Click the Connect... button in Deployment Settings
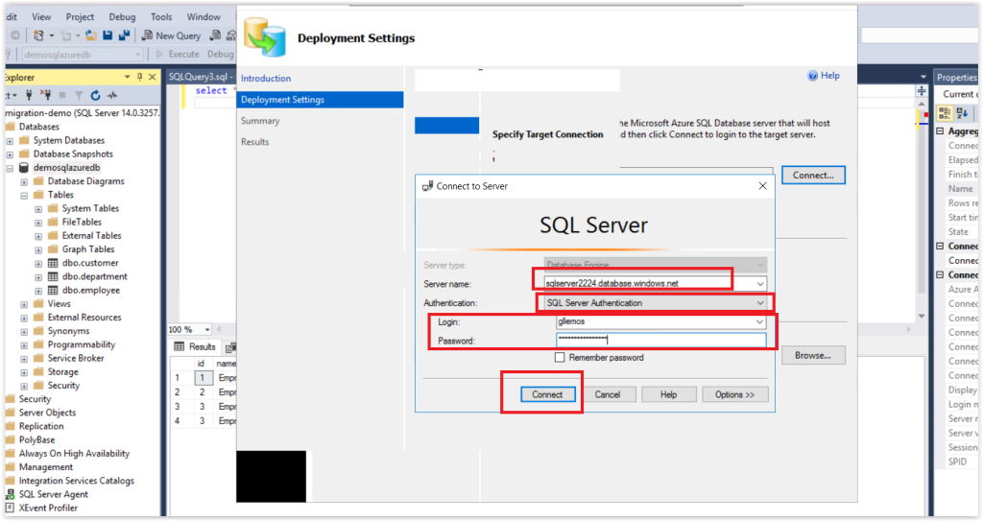The width and height of the screenshot is (983, 521). click(813, 175)
